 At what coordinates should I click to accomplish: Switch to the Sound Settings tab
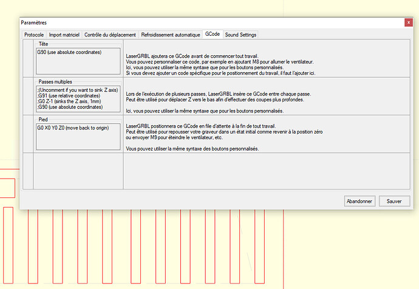(x=240, y=35)
